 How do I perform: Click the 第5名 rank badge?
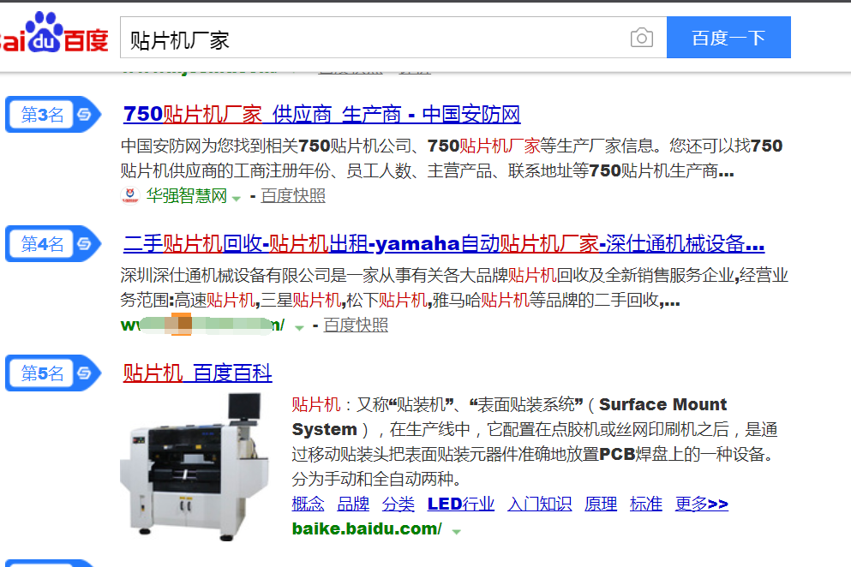pyautogui.click(x=53, y=373)
